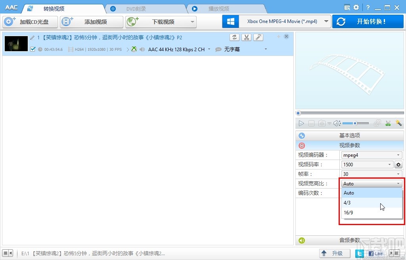Click the 视频宽高比 Auto combo box
This screenshot has width=406, height=260.
pos(372,183)
